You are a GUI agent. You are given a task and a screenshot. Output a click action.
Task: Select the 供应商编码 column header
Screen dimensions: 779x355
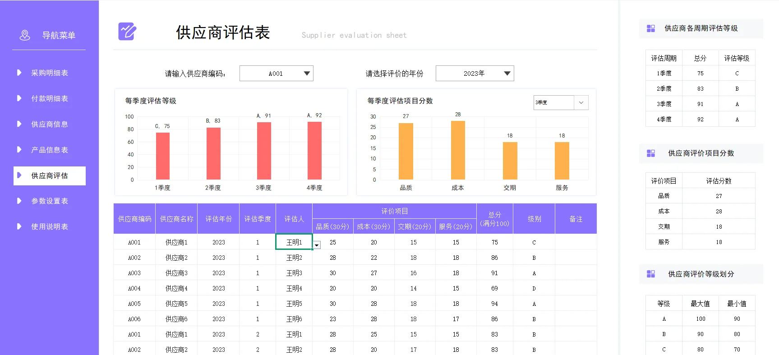coord(134,219)
